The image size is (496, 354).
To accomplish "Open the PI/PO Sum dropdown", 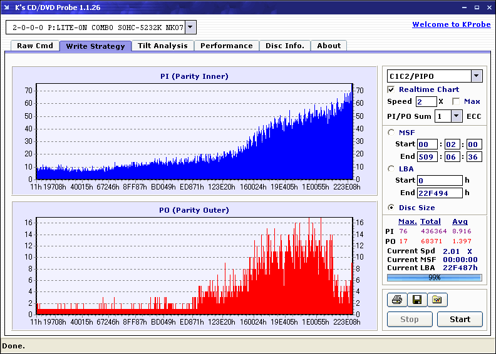I will tap(456, 116).
